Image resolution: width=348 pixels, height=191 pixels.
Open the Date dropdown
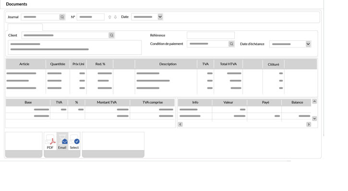pyautogui.click(x=160, y=17)
